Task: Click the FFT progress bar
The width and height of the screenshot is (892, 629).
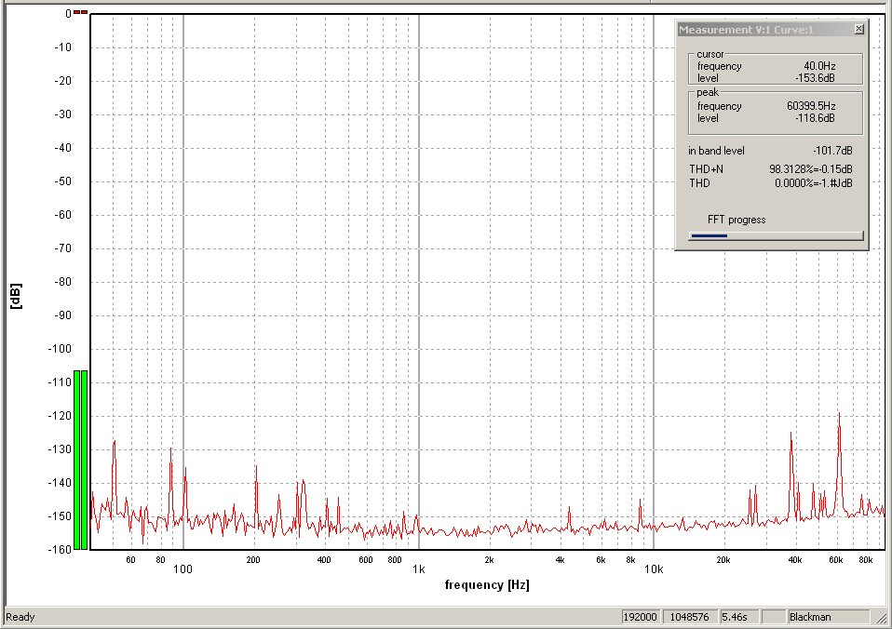Action: click(775, 235)
